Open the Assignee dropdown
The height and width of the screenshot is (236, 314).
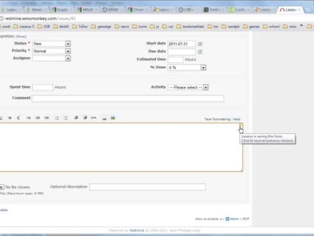click(51, 58)
